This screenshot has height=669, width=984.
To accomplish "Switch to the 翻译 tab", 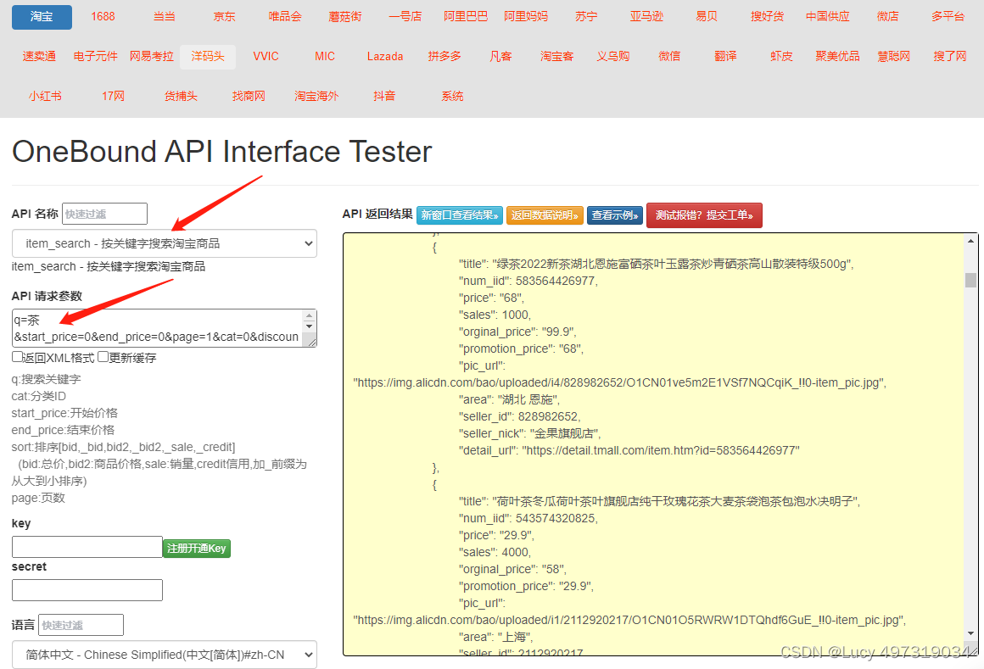I will 725,57.
